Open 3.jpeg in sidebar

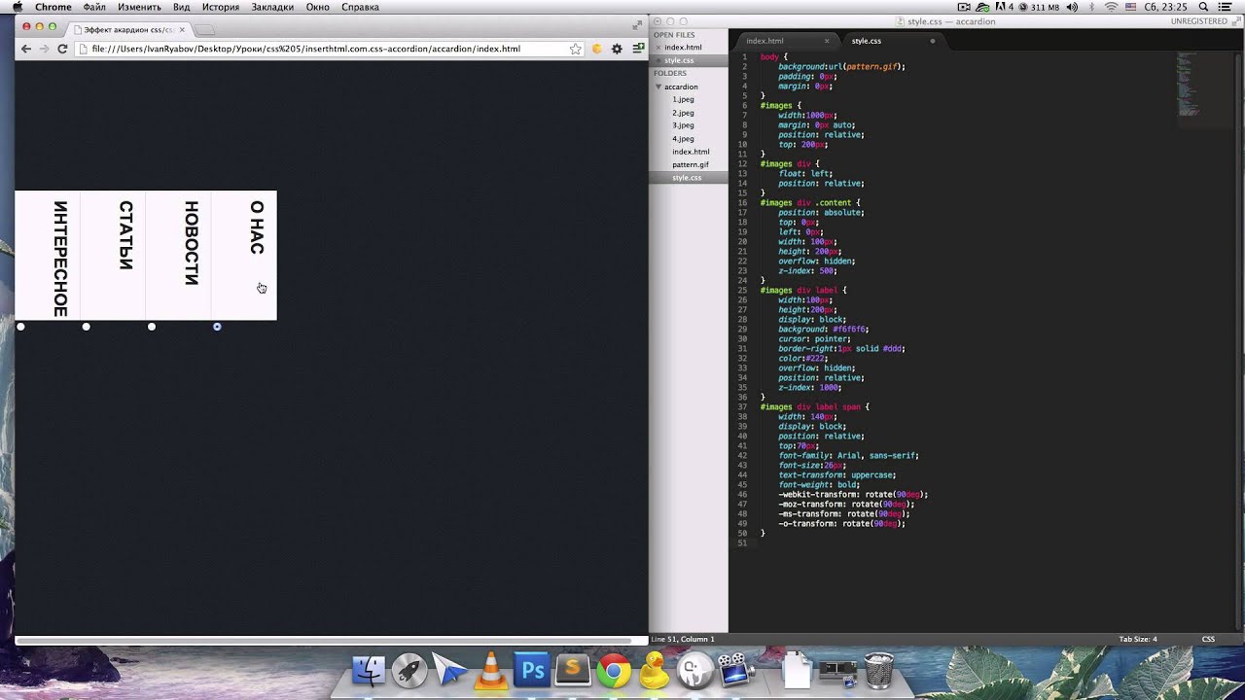point(683,125)
